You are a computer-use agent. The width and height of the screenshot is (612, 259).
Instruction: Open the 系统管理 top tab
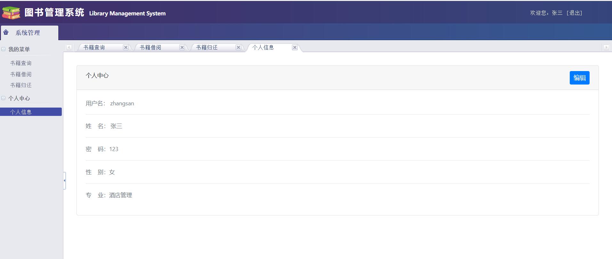29,33
